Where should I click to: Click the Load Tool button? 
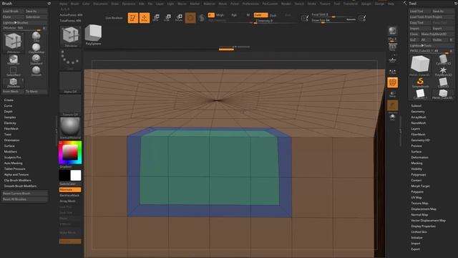tap(420, 11)
